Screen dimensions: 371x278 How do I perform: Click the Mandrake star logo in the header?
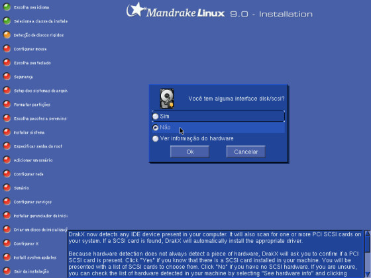(x=136, y=10)
